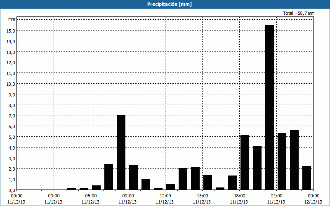
Task: Click the 03:00 time axis label
Action: coord(54,196)
